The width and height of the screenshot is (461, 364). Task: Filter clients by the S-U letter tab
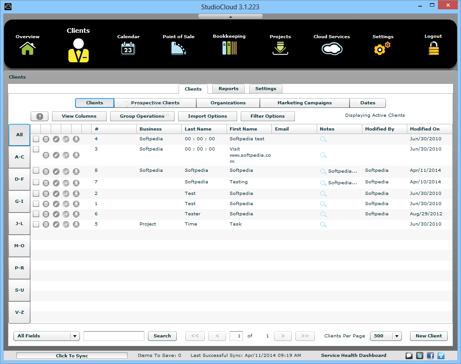[20, 290]
